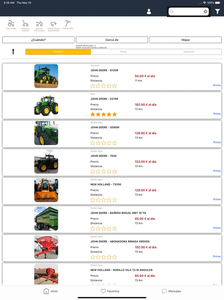View John Deere 7430 thumbnail
Screen dimensions: 224x300
[46, 162]
